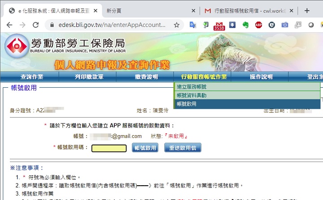Open the 列印繳款單 menu

(x=89, y=77)
